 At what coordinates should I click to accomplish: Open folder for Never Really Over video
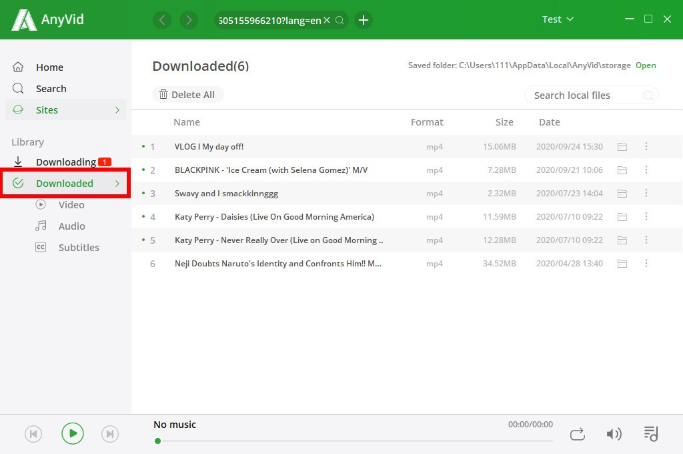(x=622, y=240)
